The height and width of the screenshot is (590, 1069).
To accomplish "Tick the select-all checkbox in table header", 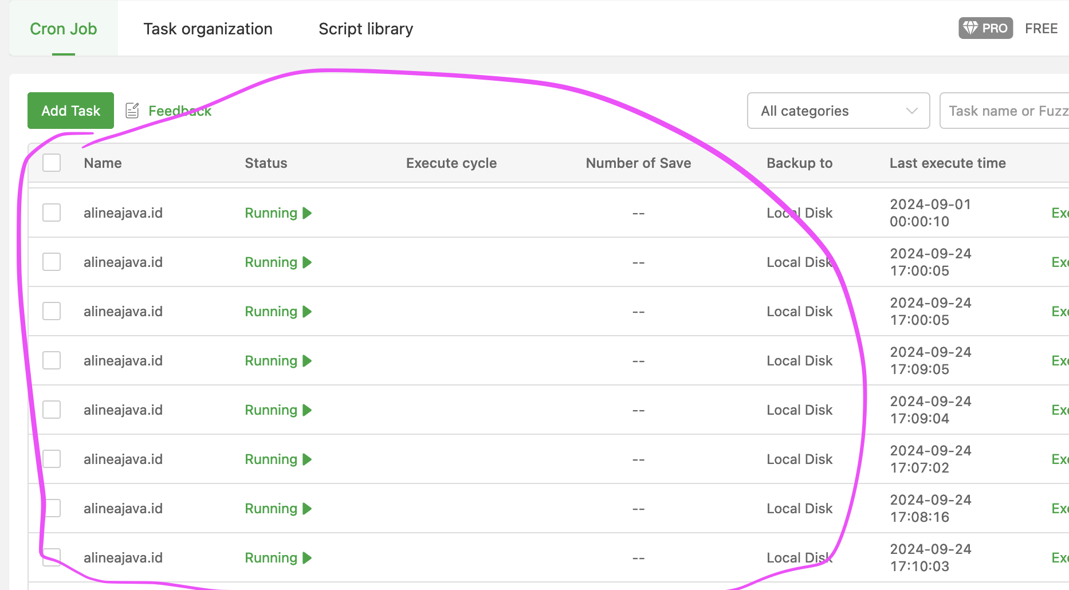I will 52,163.
